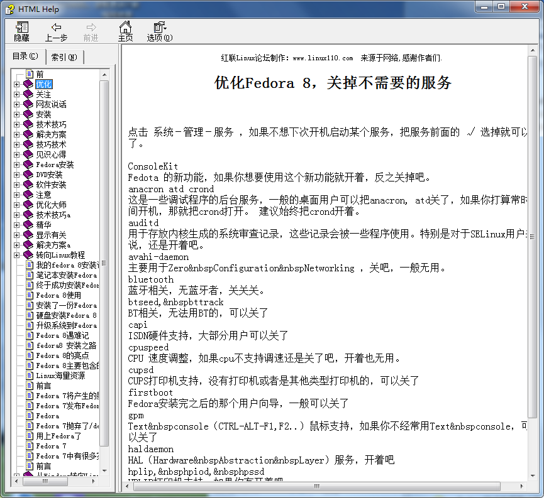This screenshot has height=498, width=544.
Task: Expand the 转向Linux教程 tree node
Action: click(x=17, y=255)
